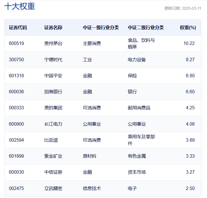Click the 乘用车及零部件 cell

(141, 140)
